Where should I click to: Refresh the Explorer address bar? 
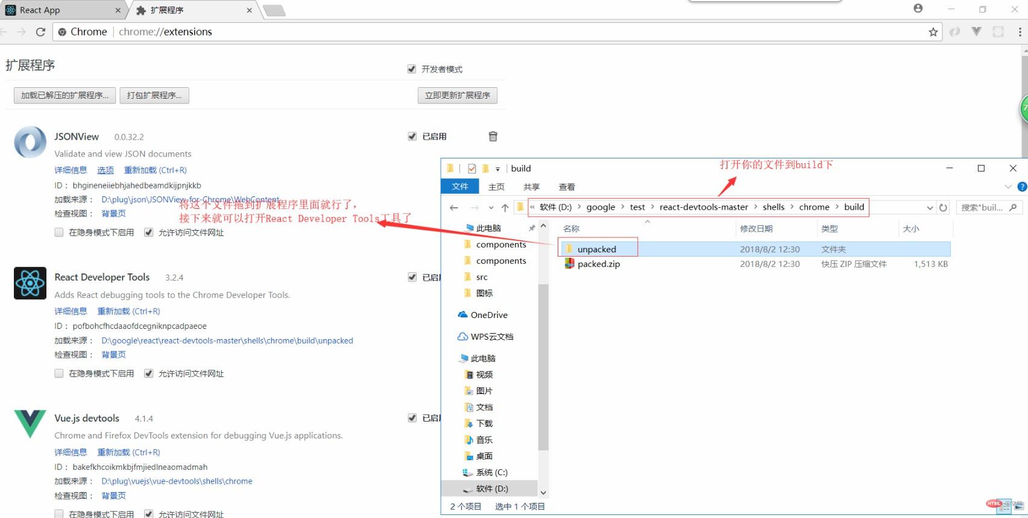(x=944, y=208)
